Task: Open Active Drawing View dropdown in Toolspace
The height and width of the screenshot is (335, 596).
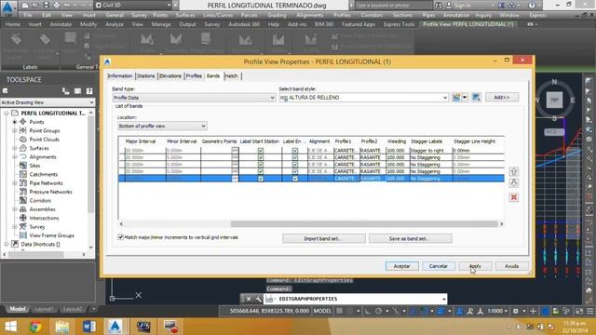Action: point(47,102)
